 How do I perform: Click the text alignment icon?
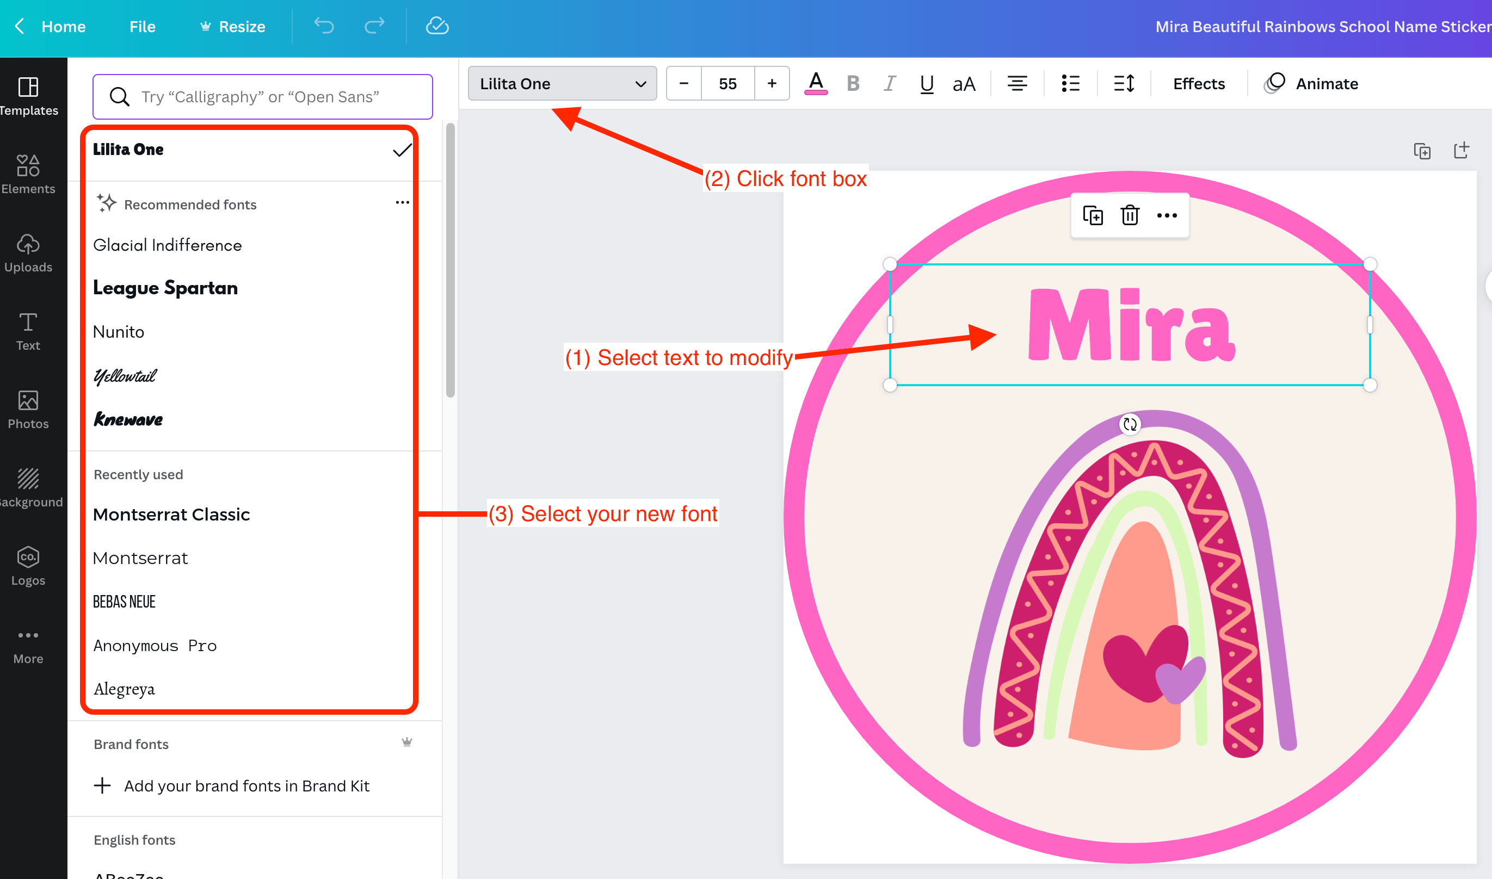[x=1017, y=84]
